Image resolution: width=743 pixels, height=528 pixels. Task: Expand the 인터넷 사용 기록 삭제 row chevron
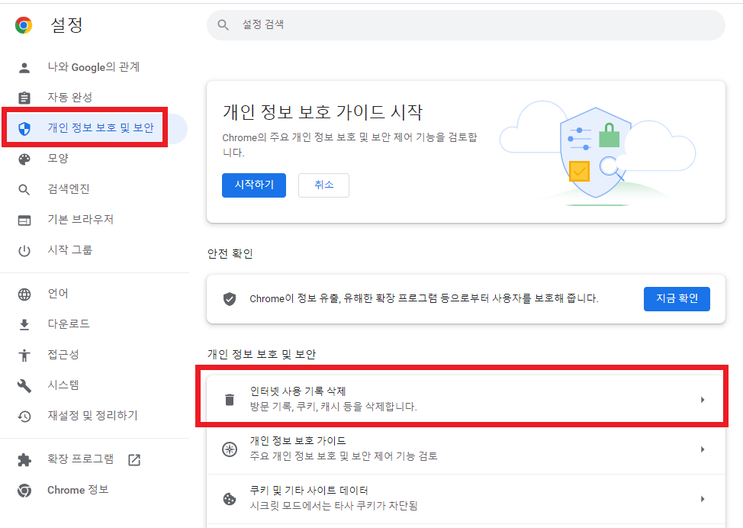coord(703,399)
